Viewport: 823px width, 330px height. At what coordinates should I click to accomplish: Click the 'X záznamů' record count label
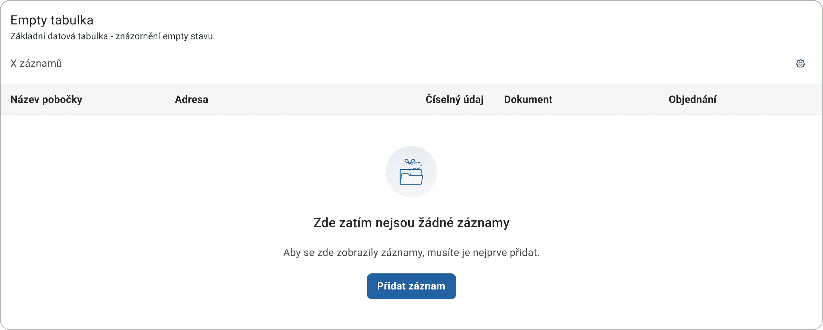click(36, 63)
